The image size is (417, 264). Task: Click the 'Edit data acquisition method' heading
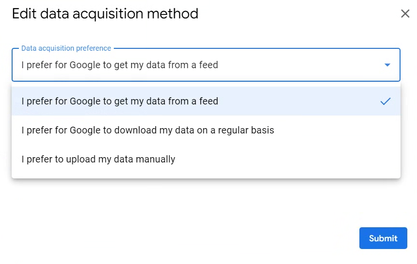click(105, 14)
